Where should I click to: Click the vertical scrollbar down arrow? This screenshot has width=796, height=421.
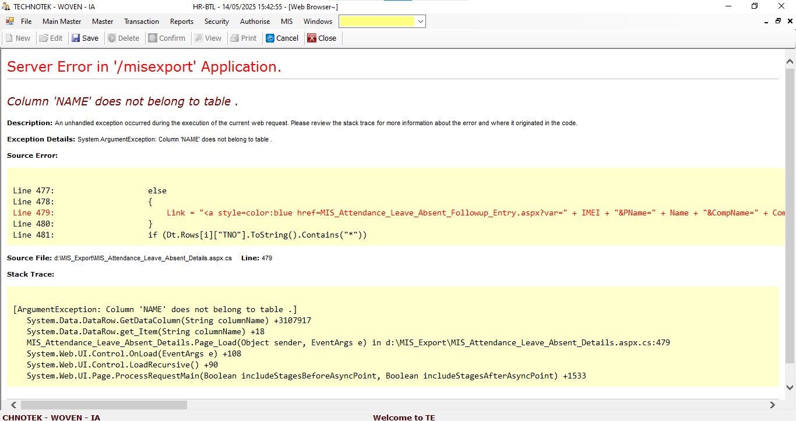pyautogui.click(x=790, y=387)
